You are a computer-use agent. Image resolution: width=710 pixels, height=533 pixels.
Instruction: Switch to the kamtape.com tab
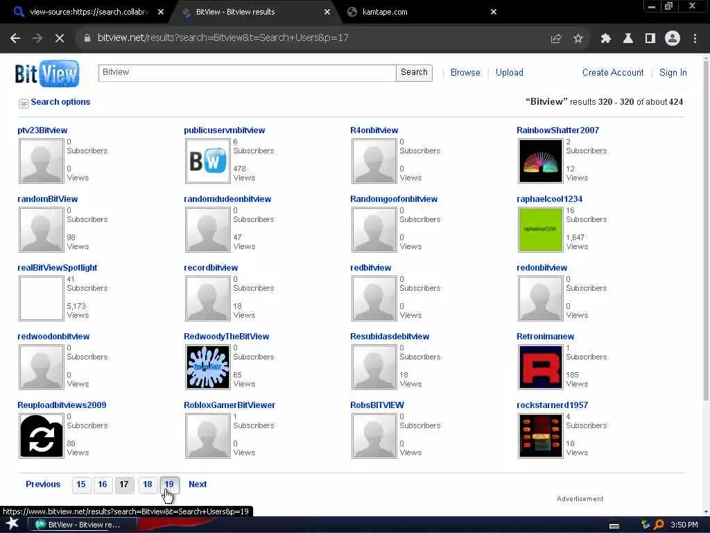coord(385,12)
